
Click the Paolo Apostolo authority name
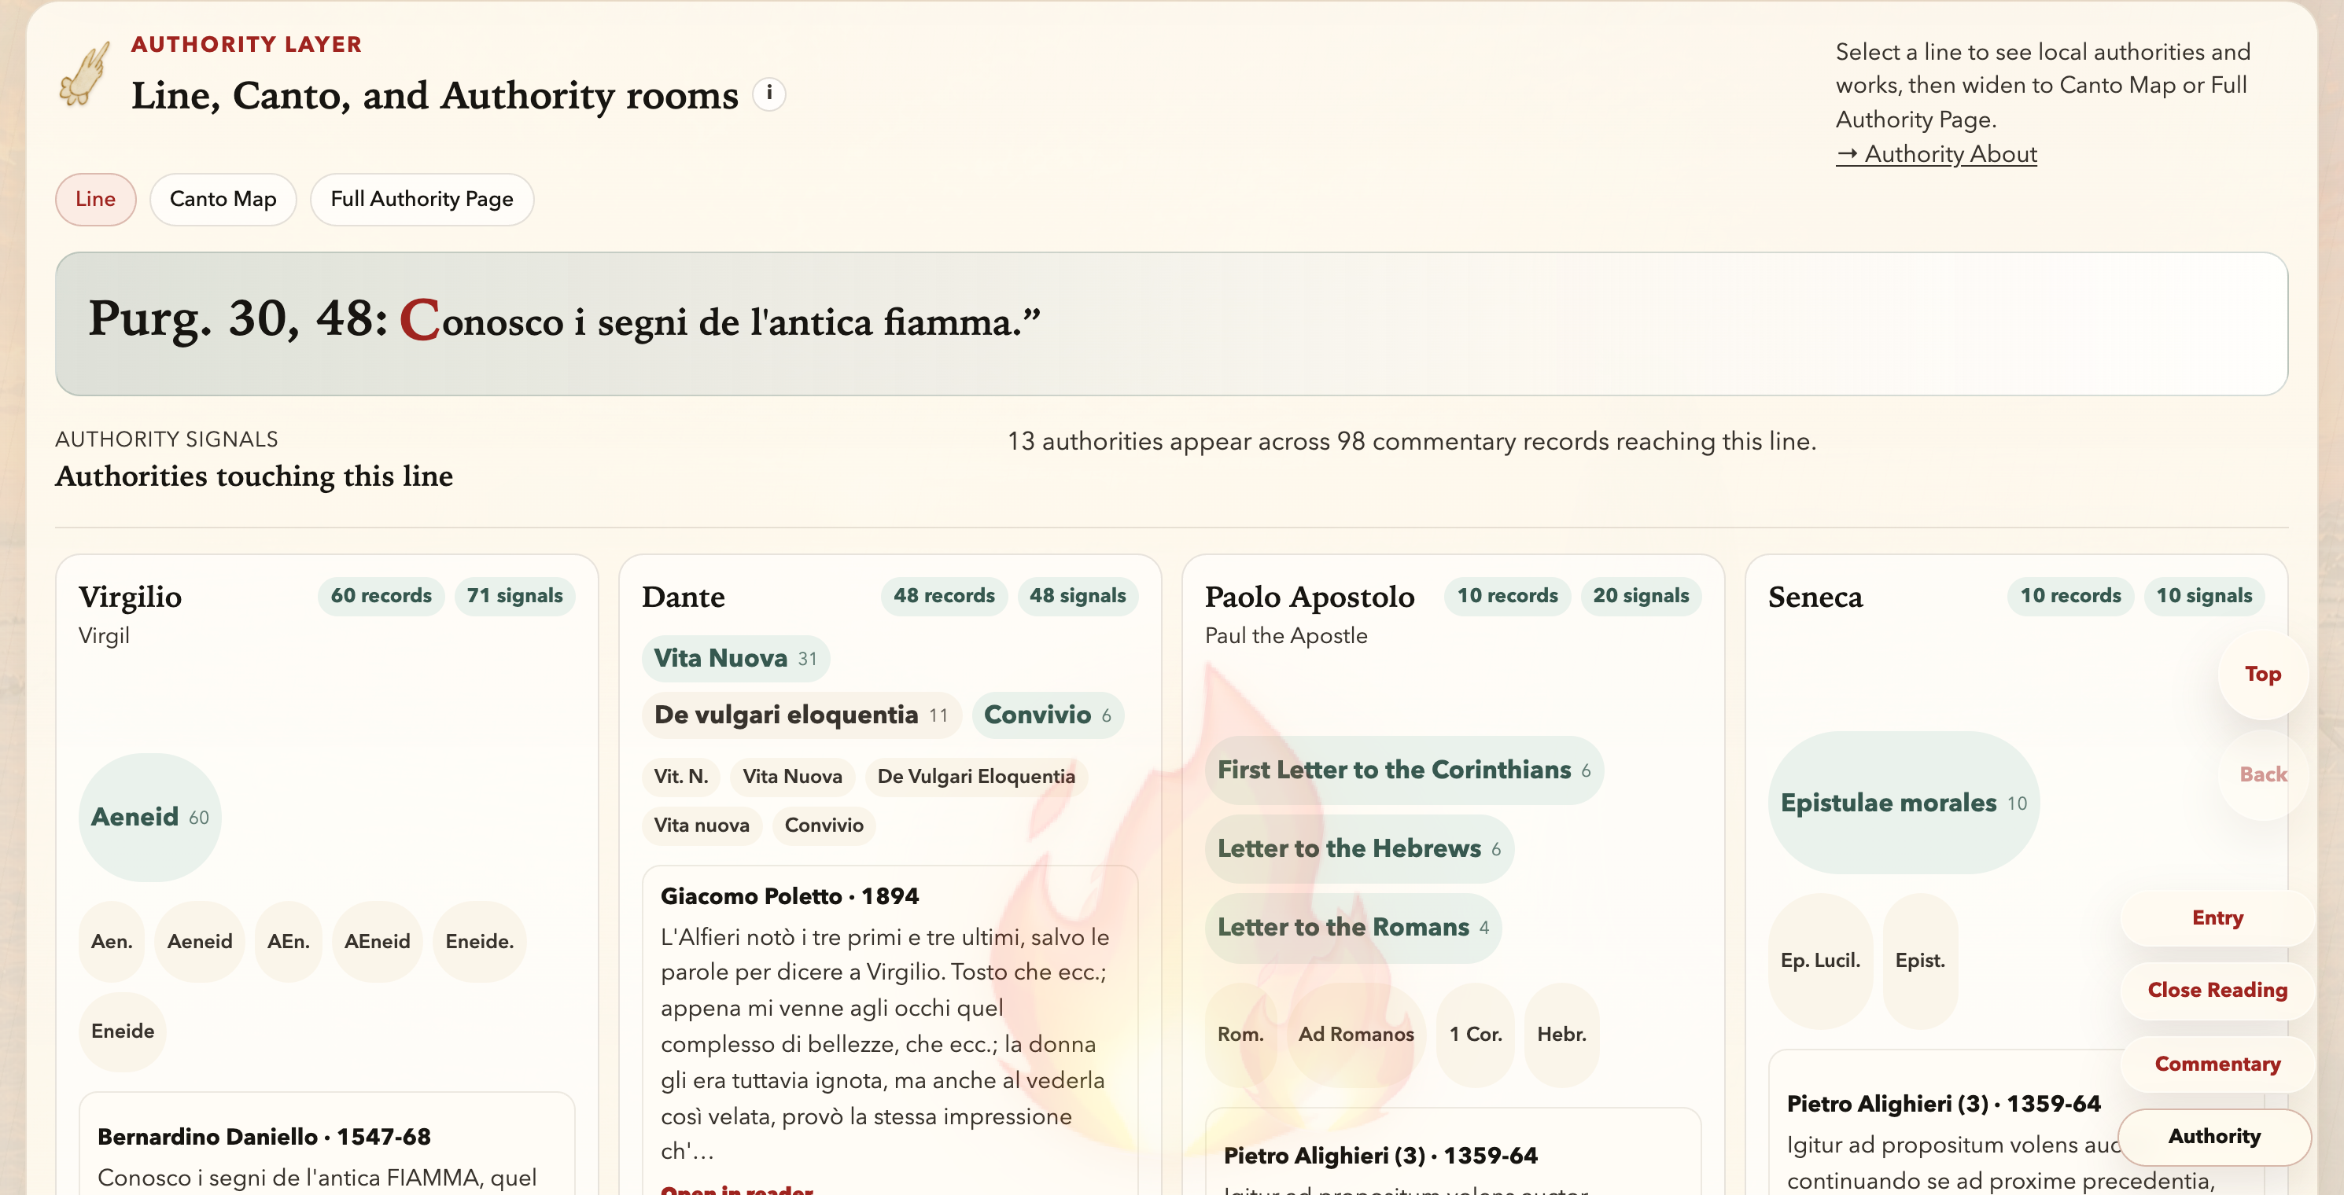[1310, 597]
